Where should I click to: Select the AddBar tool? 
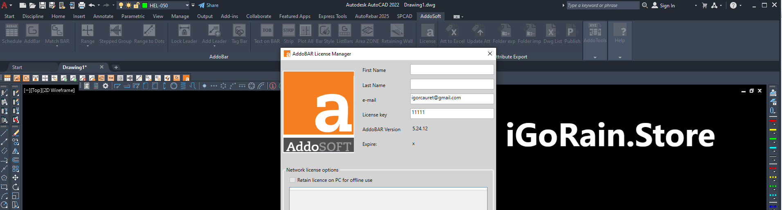(x=32, y=31)
